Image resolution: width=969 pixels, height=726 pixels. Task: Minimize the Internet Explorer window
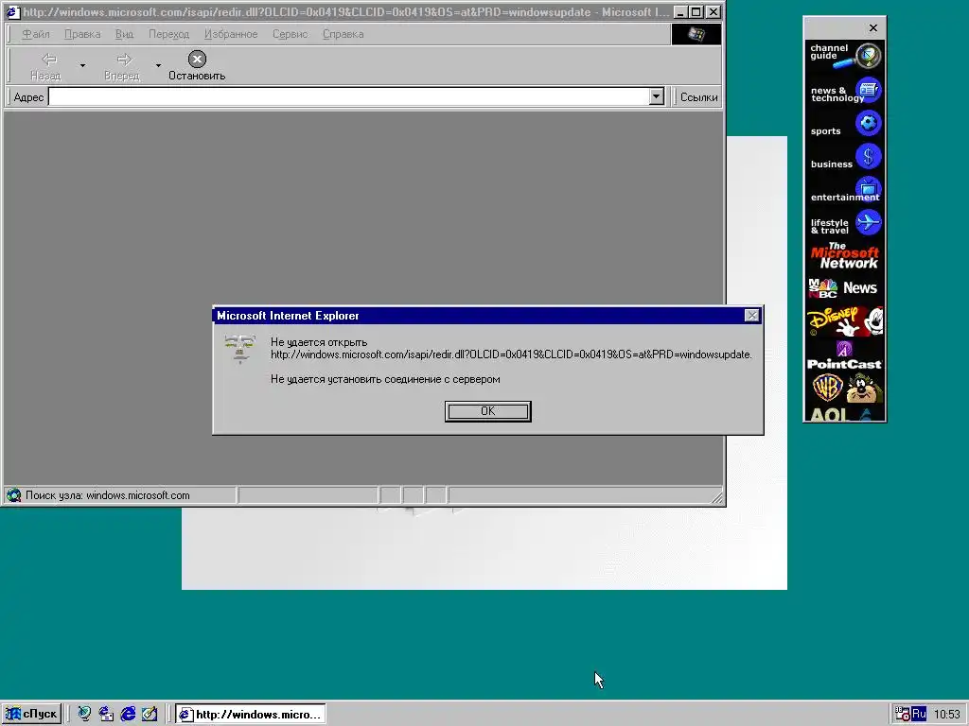click(680, 11)
